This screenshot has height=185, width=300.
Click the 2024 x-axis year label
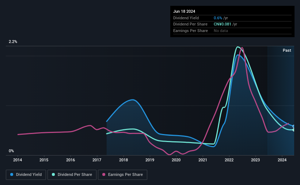[282, 160]
